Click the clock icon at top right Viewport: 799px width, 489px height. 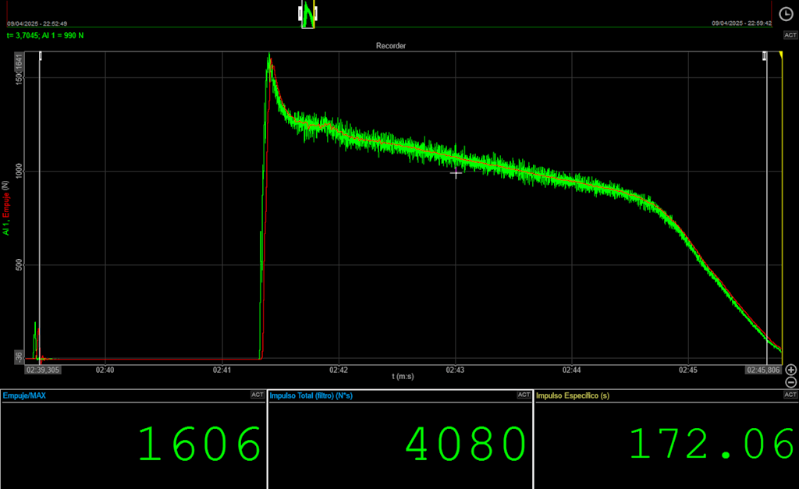click(786, 14)
